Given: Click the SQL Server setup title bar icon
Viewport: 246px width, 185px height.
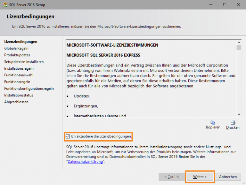Looking at the screenshot, I should [x=4, y=4].
